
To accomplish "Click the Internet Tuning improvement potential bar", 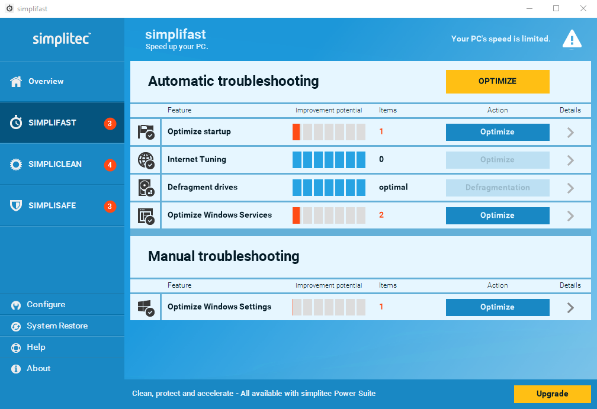I will coord(329,160).
